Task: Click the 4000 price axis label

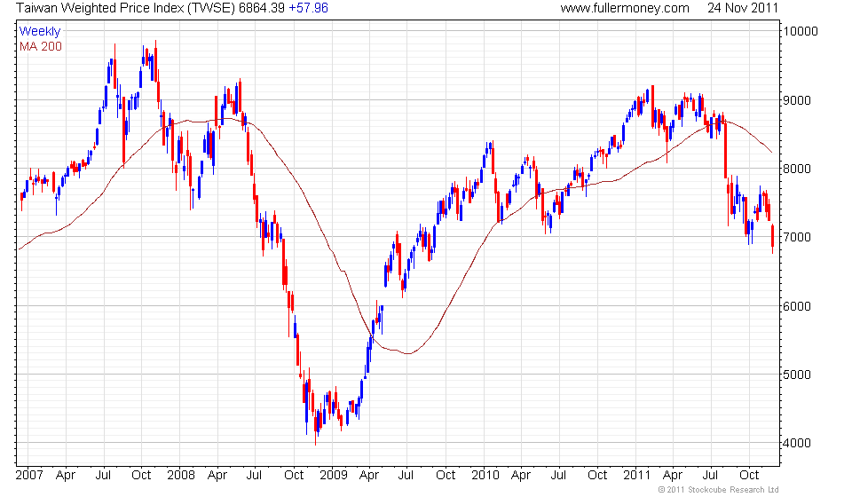Action: 797,443
